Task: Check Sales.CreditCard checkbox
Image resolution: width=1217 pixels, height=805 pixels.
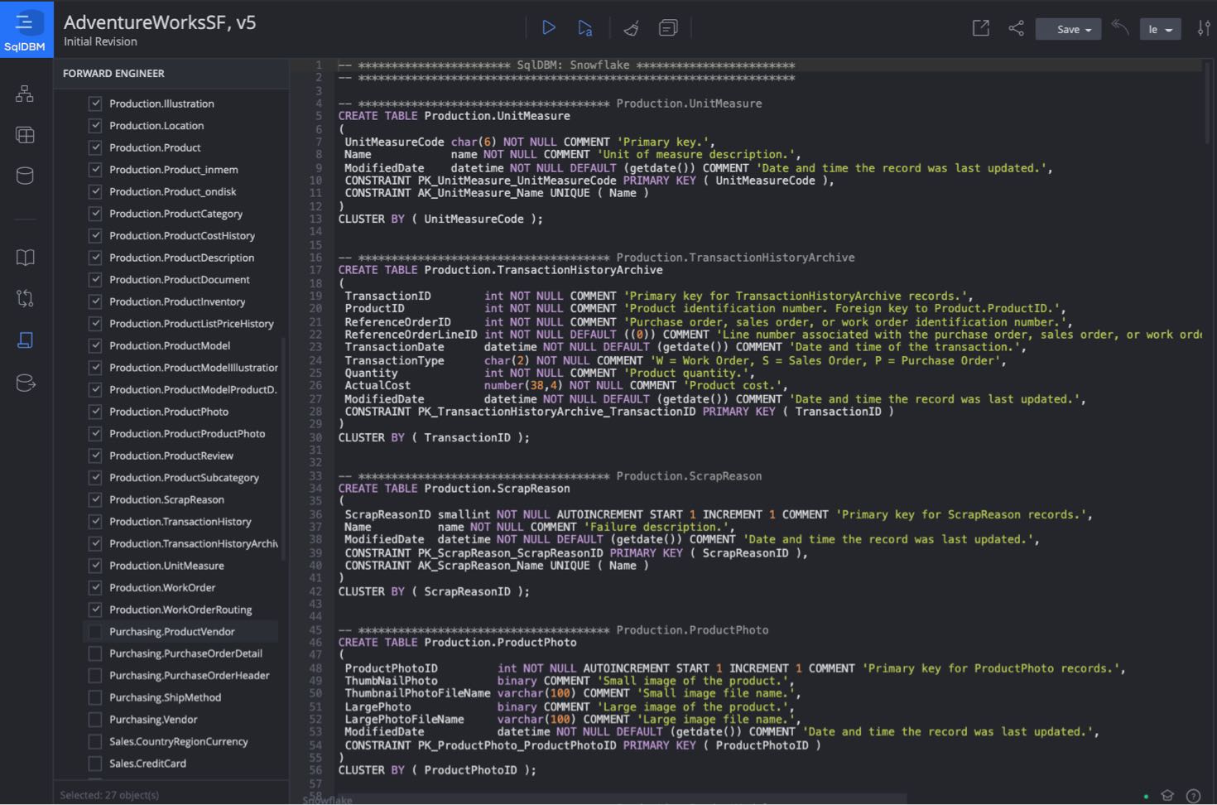Action: pyautogui.click(x=95, y=764)
